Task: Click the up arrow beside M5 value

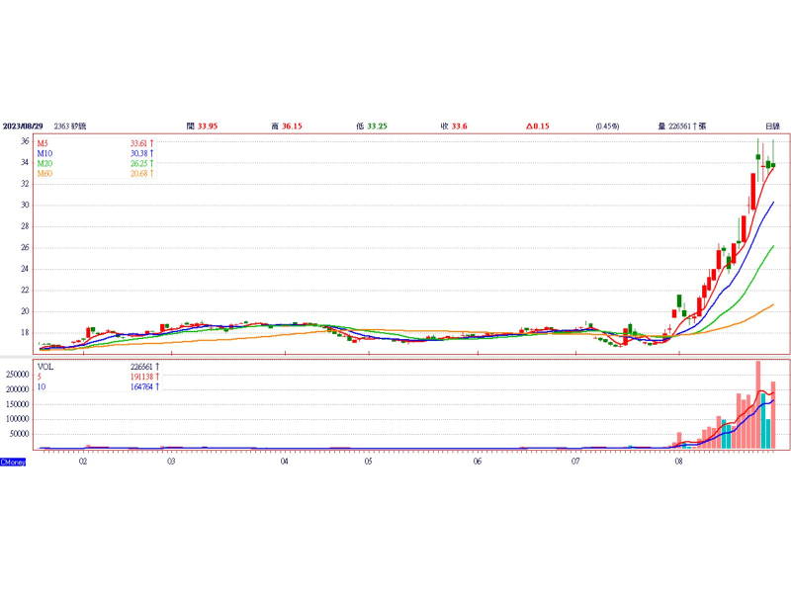Action: point(152,143)
